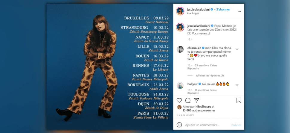
Task: Open the three-dot more options menu
Action: tap(239, 11)
